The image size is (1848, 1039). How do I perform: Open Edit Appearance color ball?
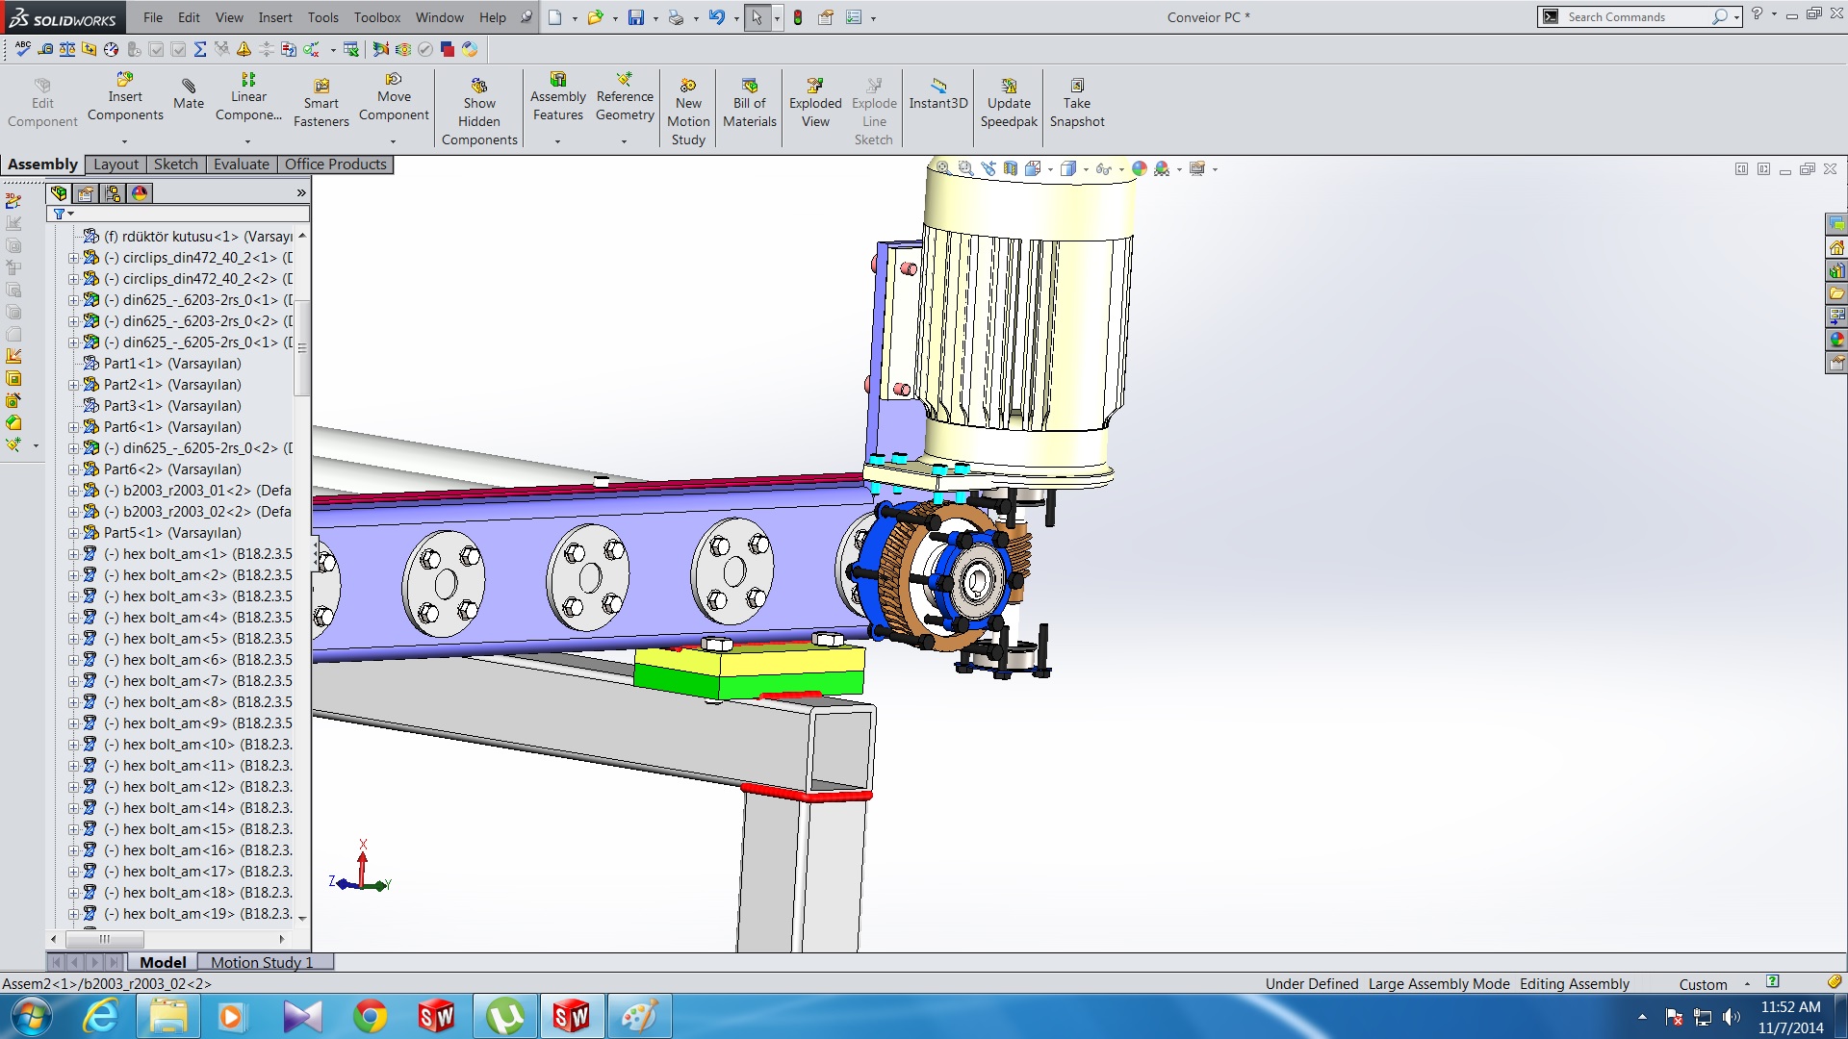tap(1140, 168)
